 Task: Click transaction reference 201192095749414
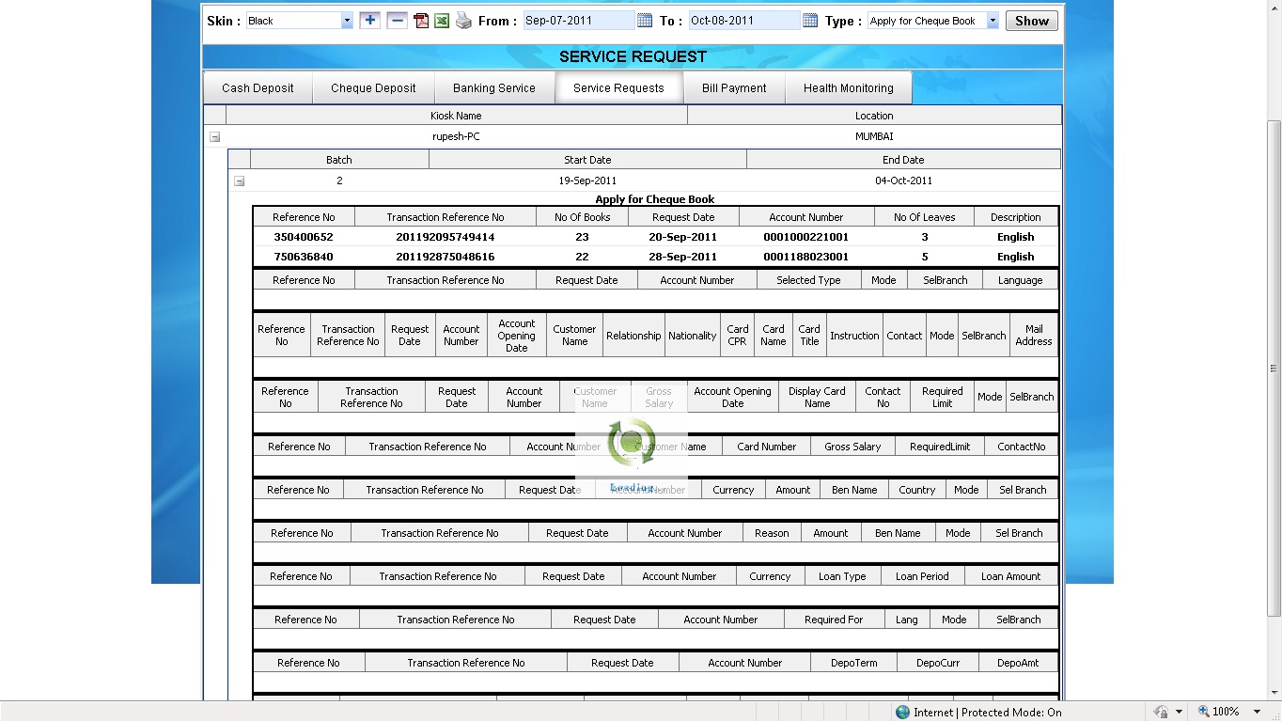tap(446, 237)
